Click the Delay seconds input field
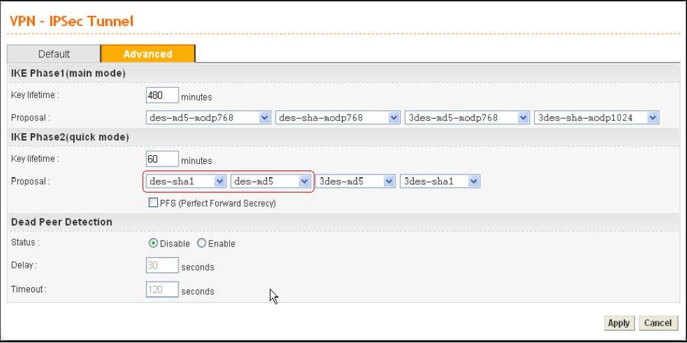687x343 pixels. tap(162, 266)
